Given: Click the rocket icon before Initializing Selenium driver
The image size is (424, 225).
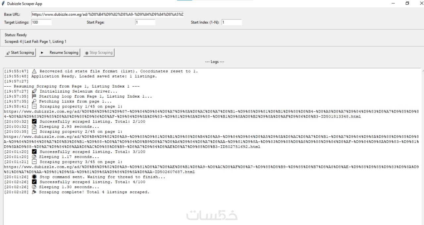Looking at the screenshot, I should click(34, 91).
